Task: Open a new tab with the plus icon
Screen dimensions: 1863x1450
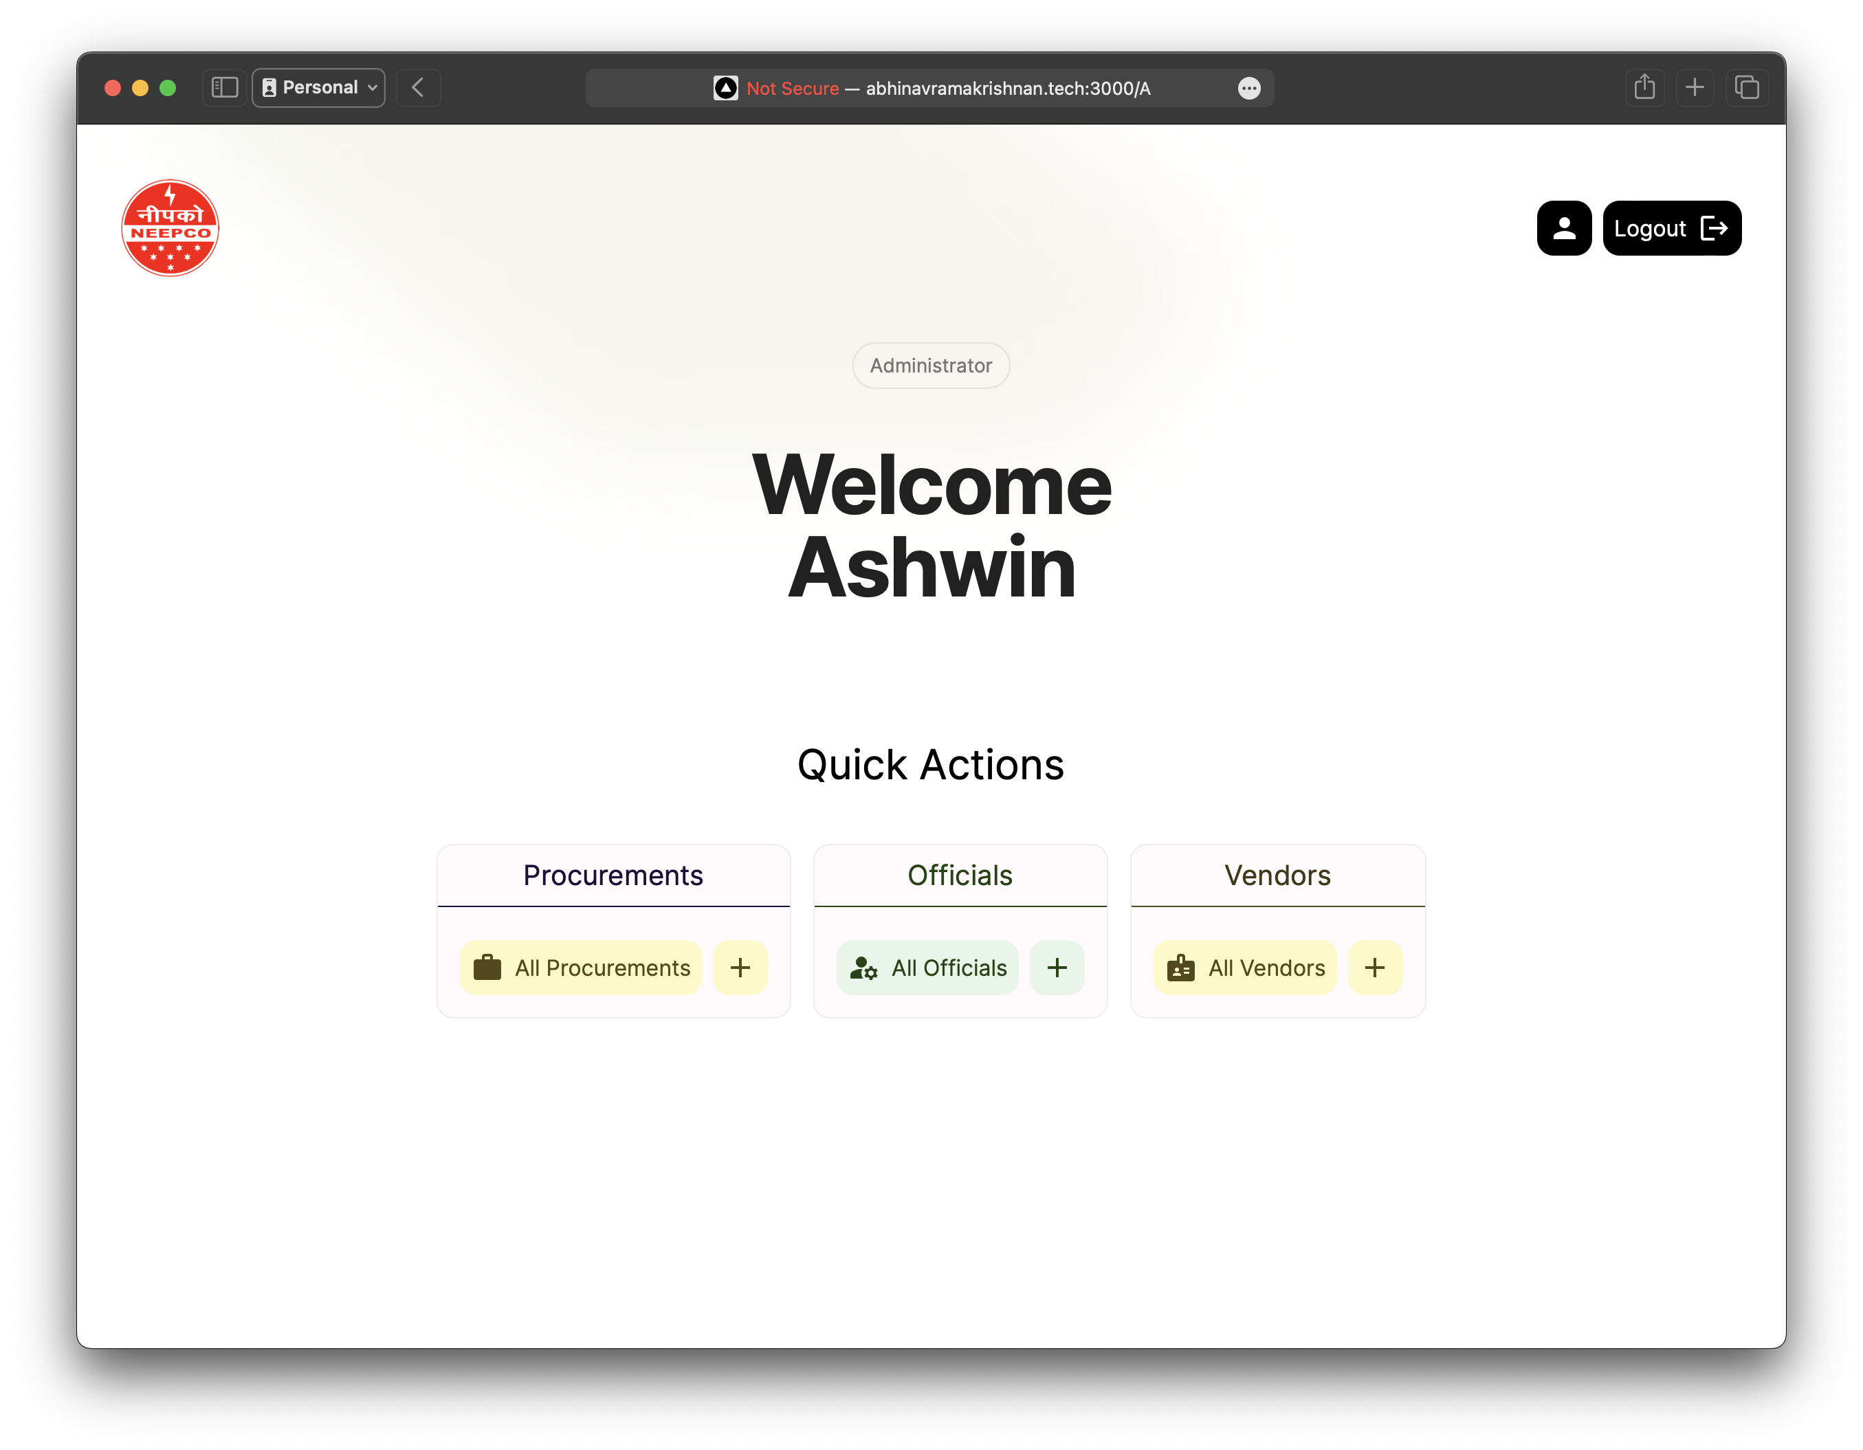Action: click(x=1695, y=87)
